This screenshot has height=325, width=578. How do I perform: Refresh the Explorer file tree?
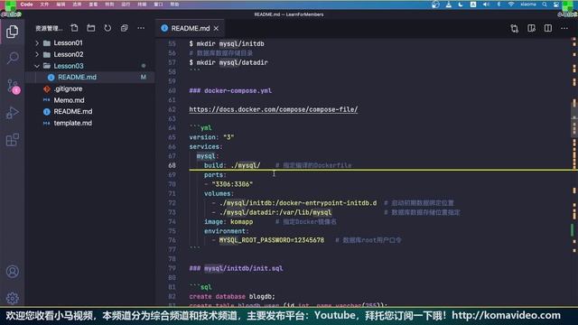[x=107, y=28]
